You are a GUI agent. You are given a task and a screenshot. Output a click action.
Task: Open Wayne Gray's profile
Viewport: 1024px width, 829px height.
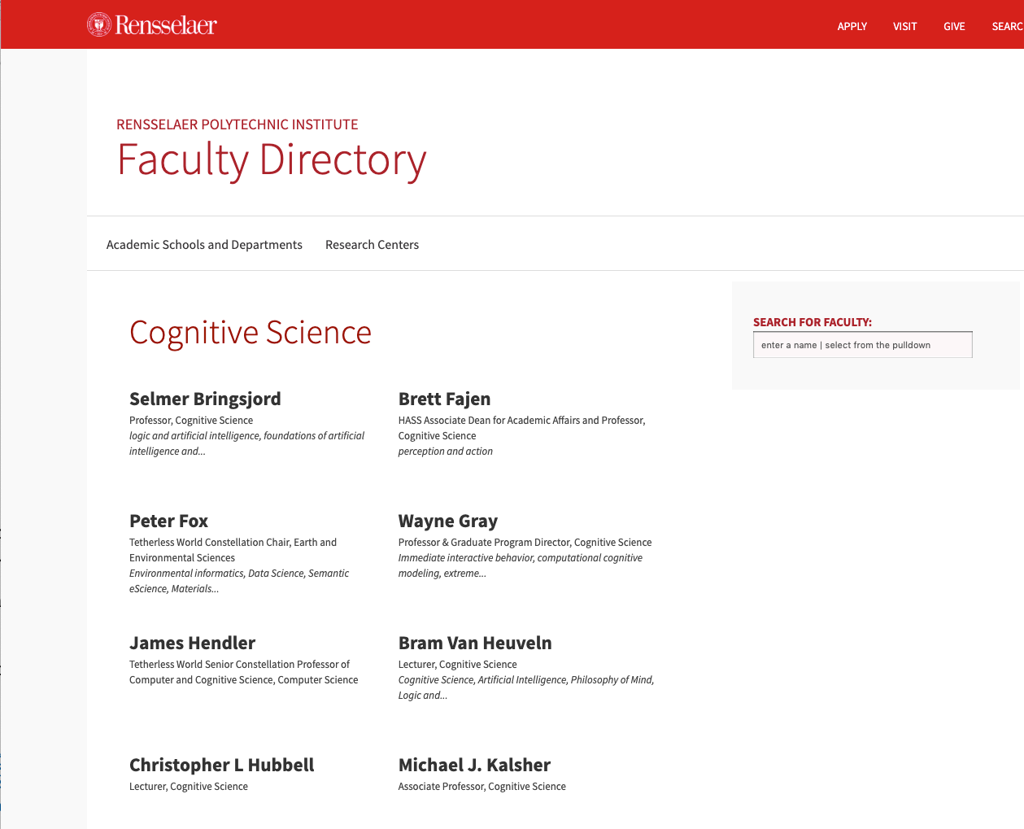(447, 521)
